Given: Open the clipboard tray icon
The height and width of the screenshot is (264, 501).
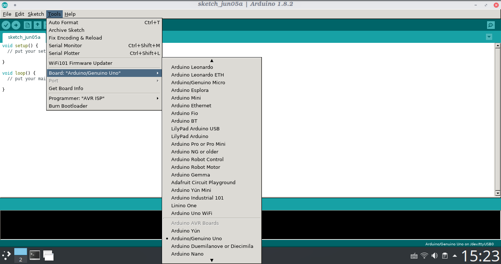Looking at the screenshot, I should (x=445, y=256).
